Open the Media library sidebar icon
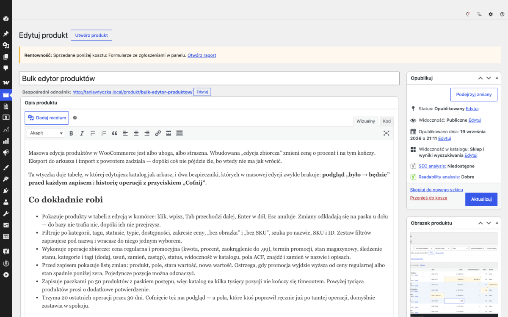The width and height of the screenshot is (508, 317). [6, 45]
